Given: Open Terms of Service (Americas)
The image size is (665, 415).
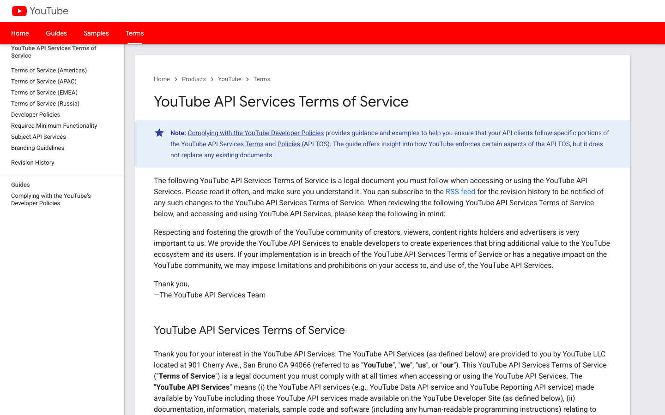Looking at the screenshot, I should coord(49,70).
